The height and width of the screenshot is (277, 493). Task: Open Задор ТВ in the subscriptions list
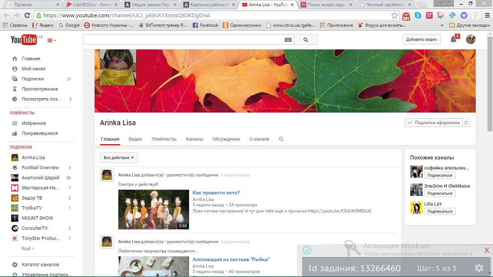pos(32,198)
